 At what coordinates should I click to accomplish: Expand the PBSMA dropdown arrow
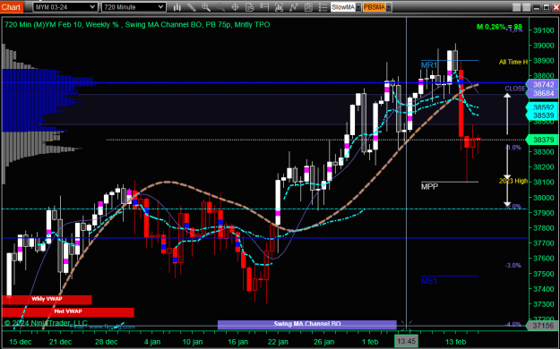(x=388, y=7)
